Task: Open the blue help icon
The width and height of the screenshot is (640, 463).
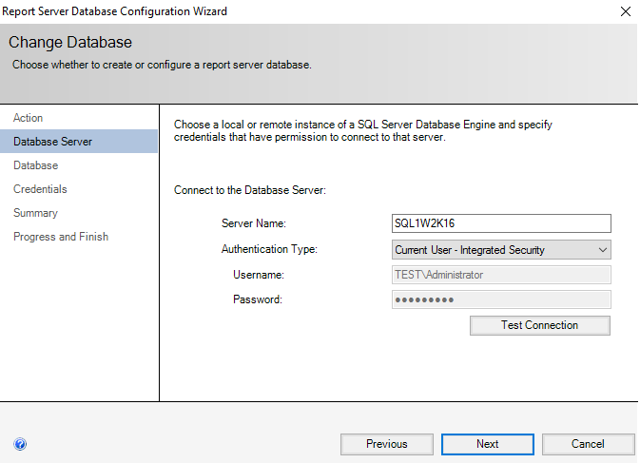Action: pos(20,444)
